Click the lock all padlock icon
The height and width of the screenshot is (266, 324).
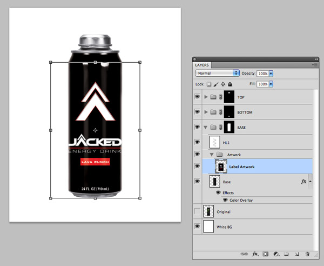click(x=230, y=84)
